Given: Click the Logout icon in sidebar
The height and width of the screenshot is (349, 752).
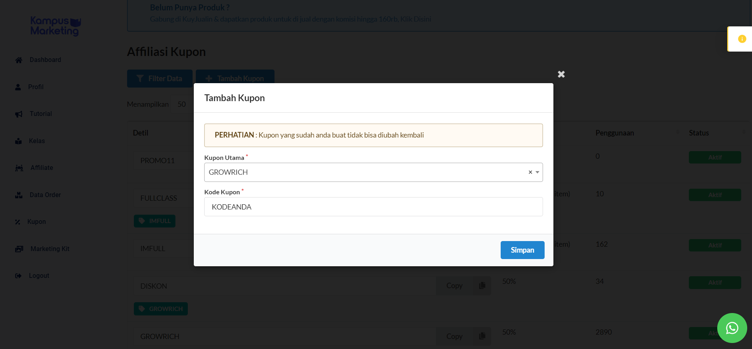Looking at the screenshot, I should click(x=18, y=276).
